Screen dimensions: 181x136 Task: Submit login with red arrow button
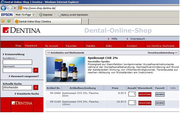36,70
